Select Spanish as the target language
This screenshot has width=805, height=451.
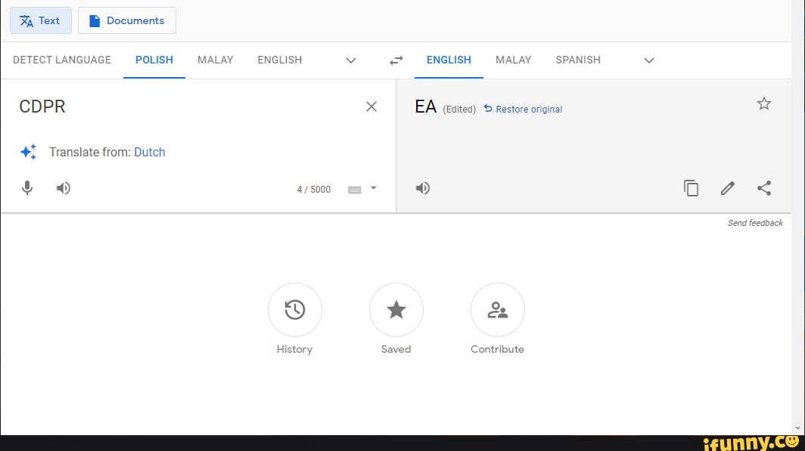coord(577,60)
